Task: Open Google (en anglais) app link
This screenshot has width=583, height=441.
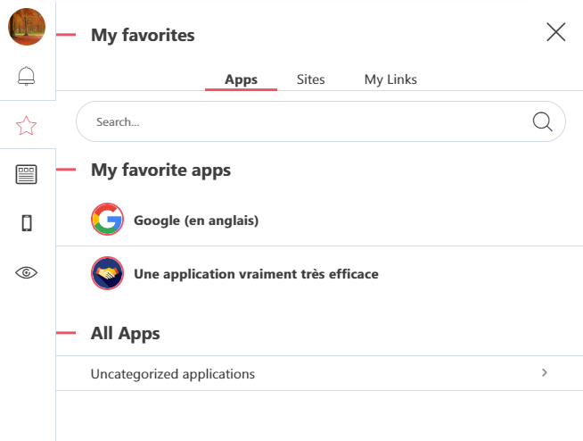Action: pos(196,220)
